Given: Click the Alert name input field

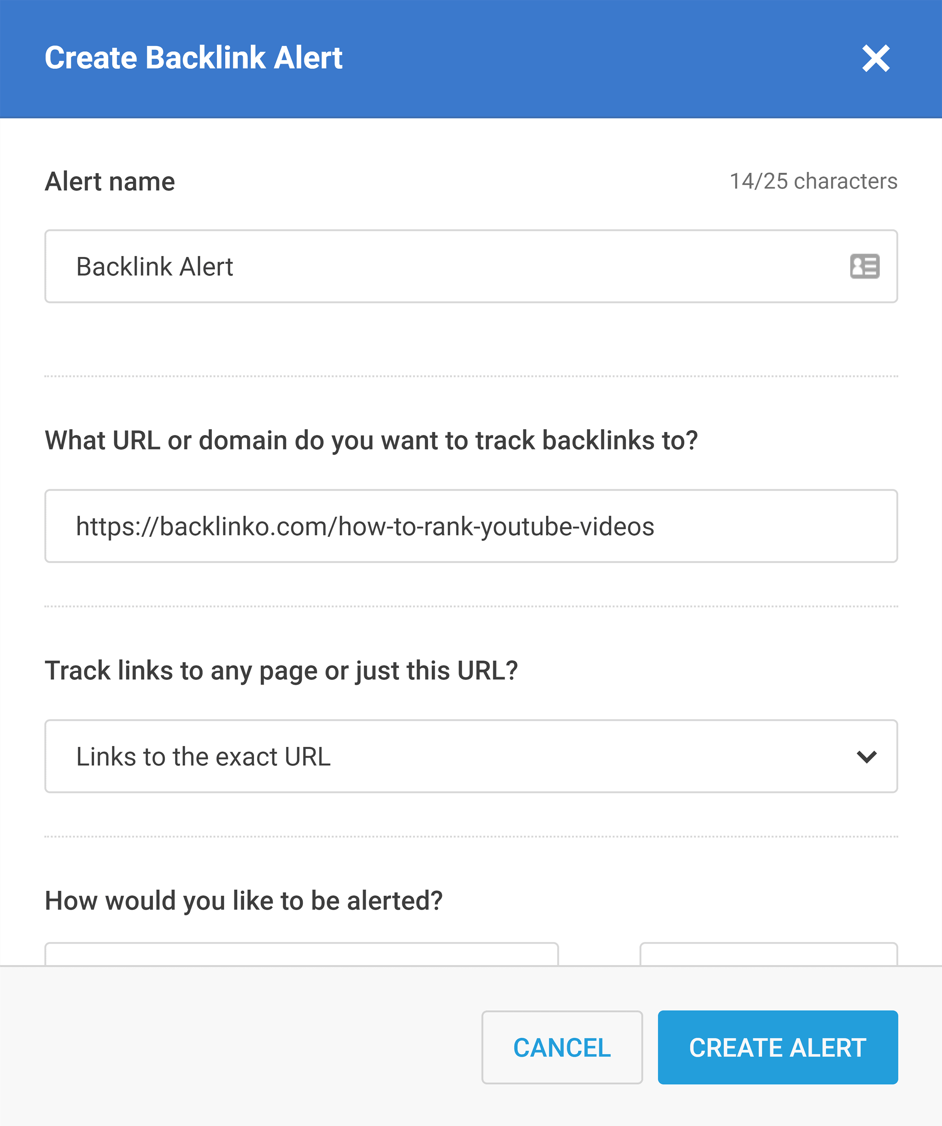Looking at the screenshot, I should (471, 266).
